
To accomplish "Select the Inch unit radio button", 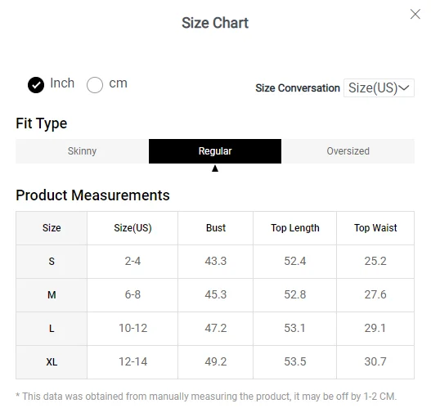I will (36, 85).
